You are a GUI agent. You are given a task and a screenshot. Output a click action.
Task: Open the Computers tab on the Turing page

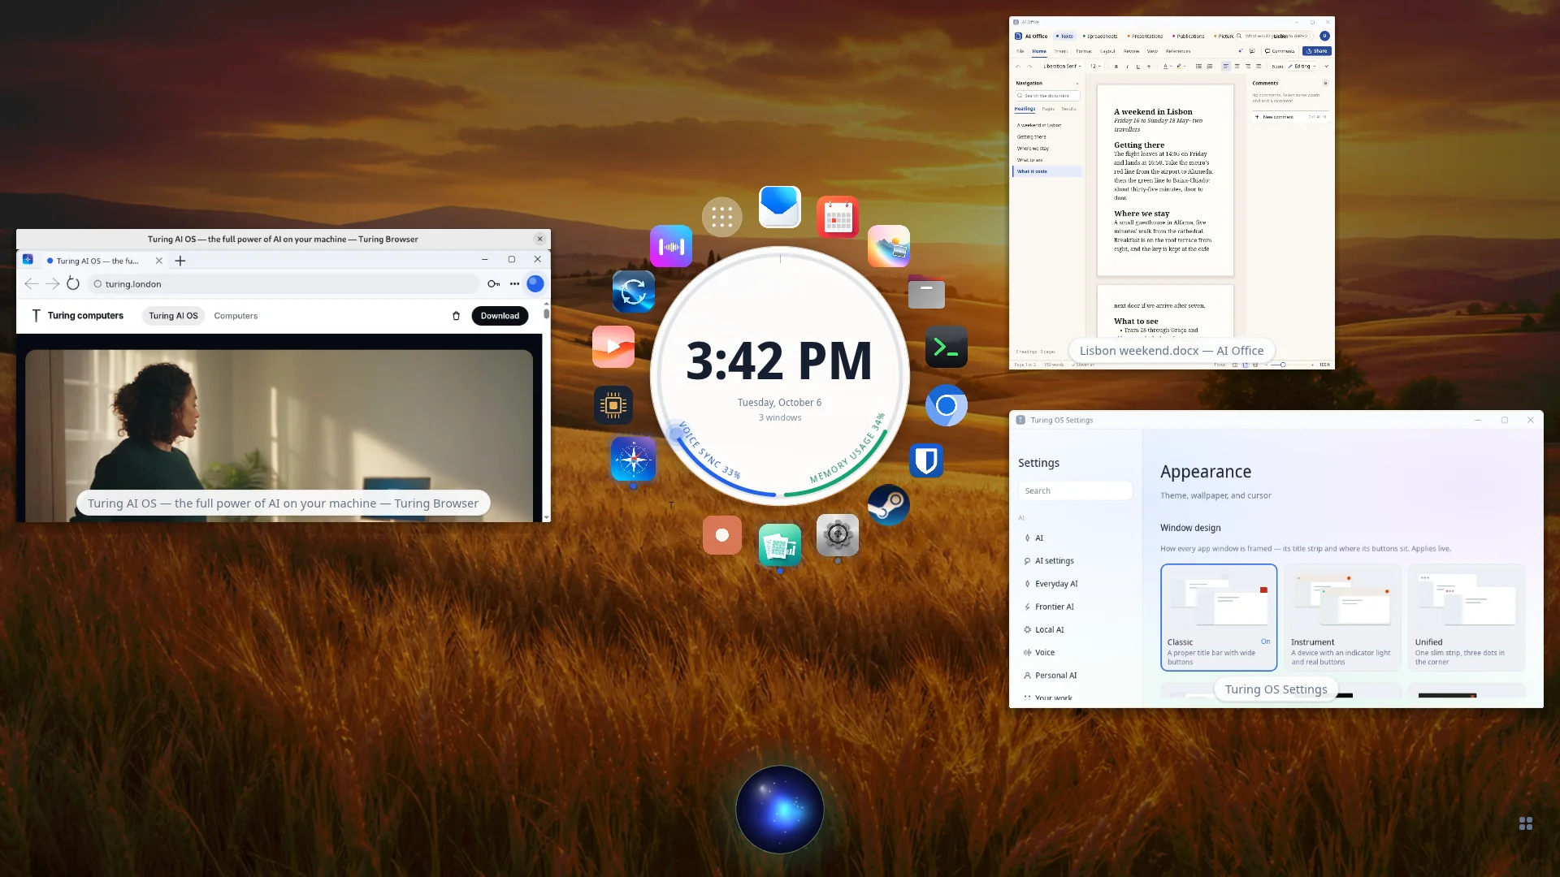236,316
